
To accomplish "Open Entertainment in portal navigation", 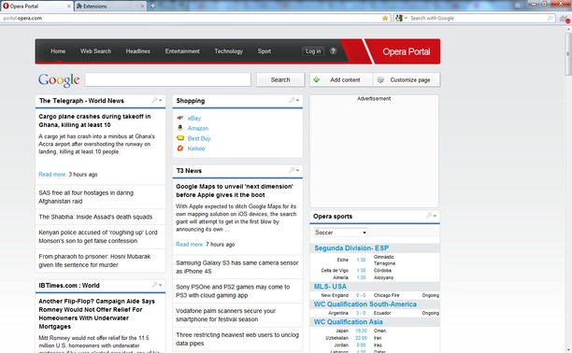I will click(x=182, y=51).
